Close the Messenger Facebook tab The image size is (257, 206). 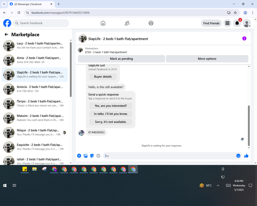(51, 4)
